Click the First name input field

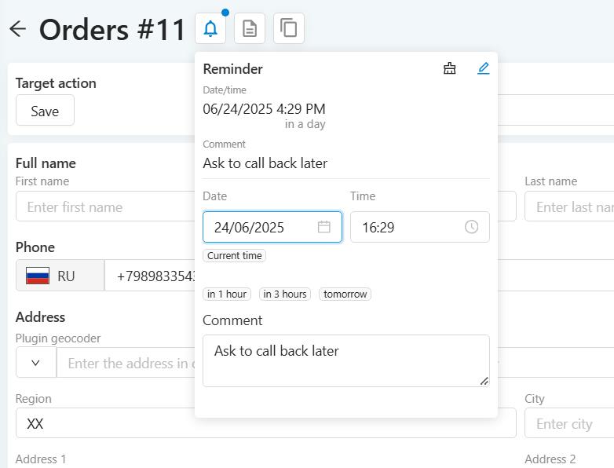click(x=106, y=207)
